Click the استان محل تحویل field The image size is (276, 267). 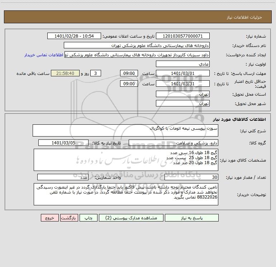click(183, 94)
